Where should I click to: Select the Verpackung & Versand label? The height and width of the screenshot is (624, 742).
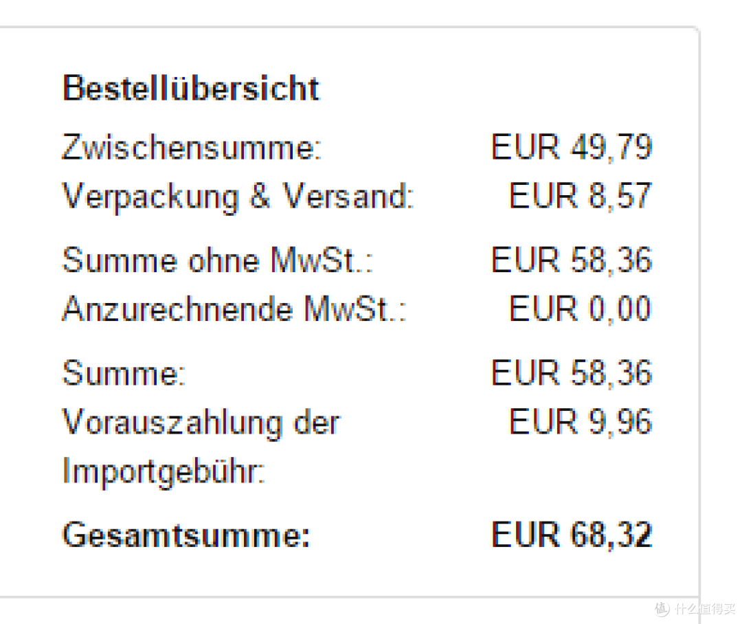click(238, 197)
